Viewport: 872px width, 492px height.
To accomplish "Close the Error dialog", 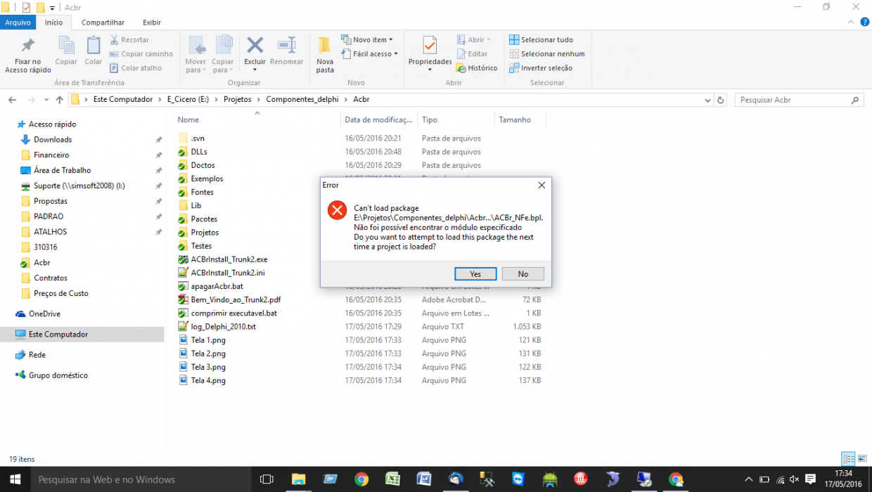I will tap(541, 185).
